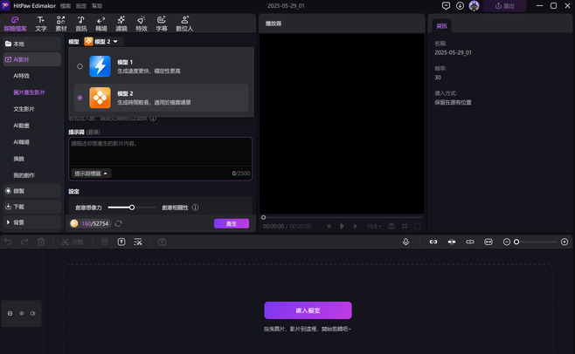
Task: Click the auto-cut scissors lines icon
Action: (138, 242)
